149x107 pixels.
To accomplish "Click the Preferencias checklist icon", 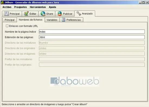I will (63, 20).
